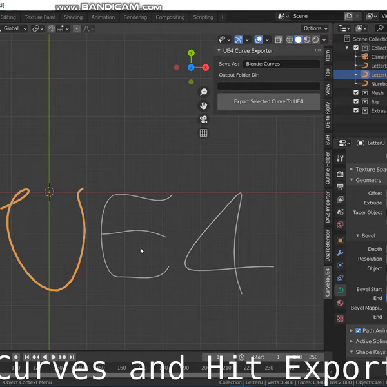Collapse the UE4 Curve Exporter panel

click(x=219, y=50)
